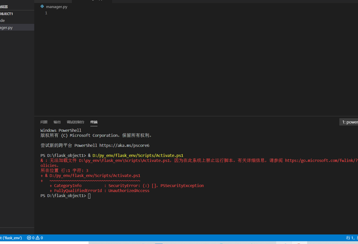This screenshot has width=358, height=244.
Task: Click the Activate.ps1 command path in yellow
Action: 138,155
